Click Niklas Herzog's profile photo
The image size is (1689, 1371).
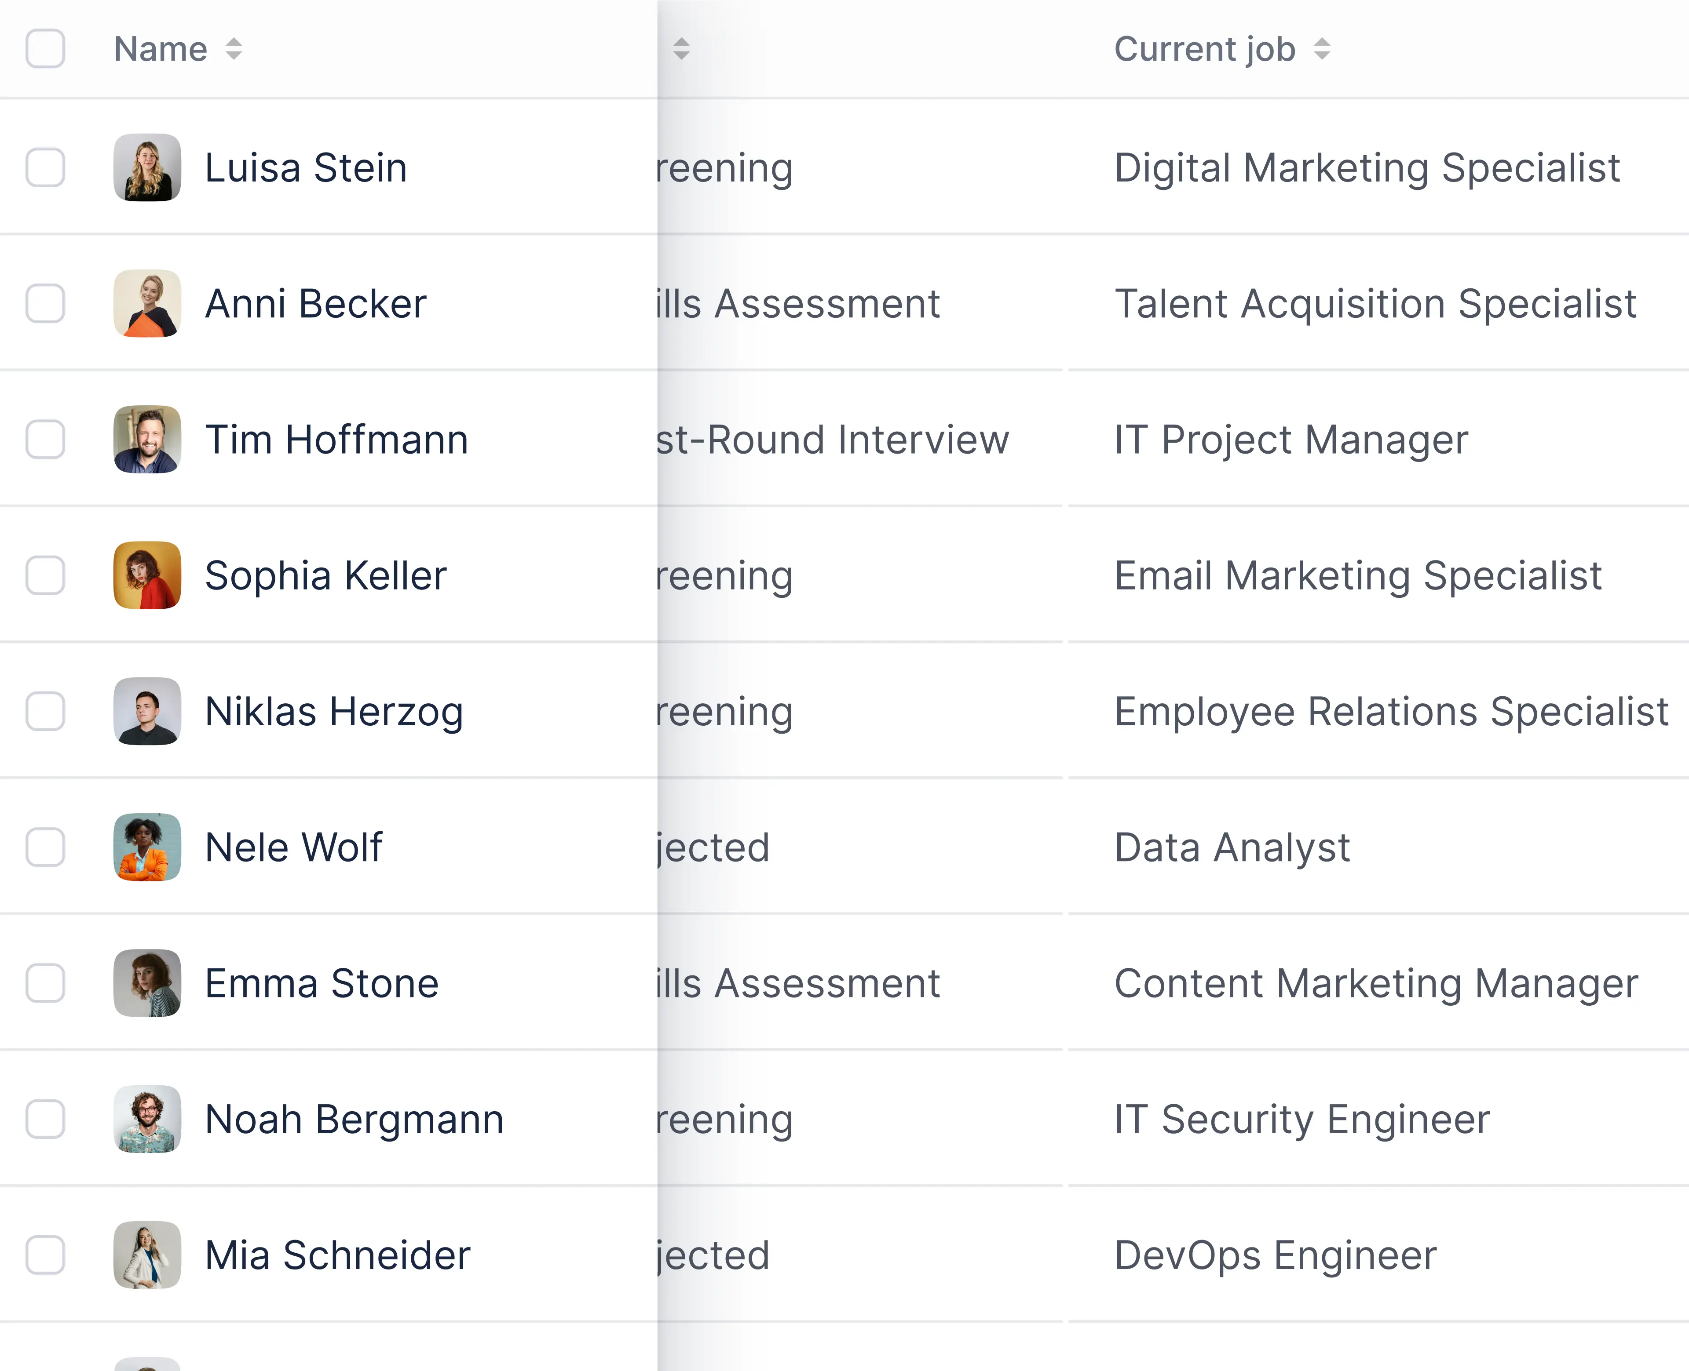pyautogui.click(x=147, y=711)
